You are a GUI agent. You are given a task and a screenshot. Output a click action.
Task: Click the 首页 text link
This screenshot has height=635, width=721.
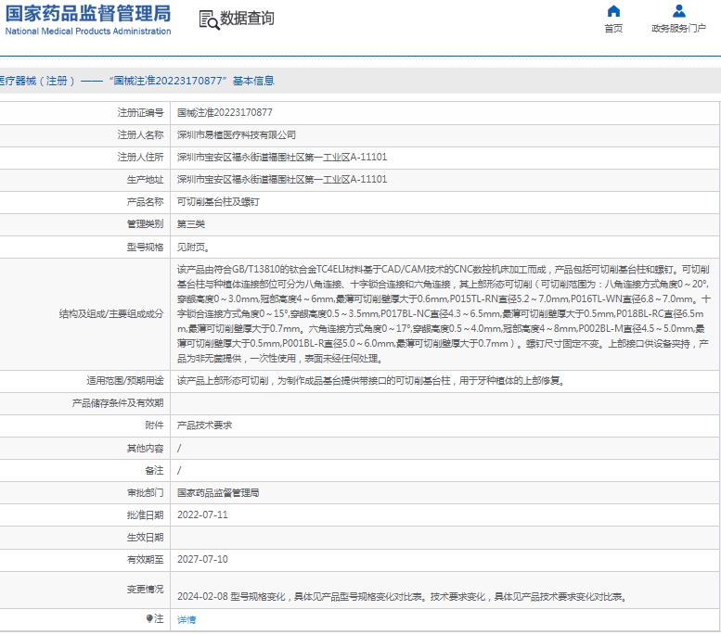coord(613,29)
